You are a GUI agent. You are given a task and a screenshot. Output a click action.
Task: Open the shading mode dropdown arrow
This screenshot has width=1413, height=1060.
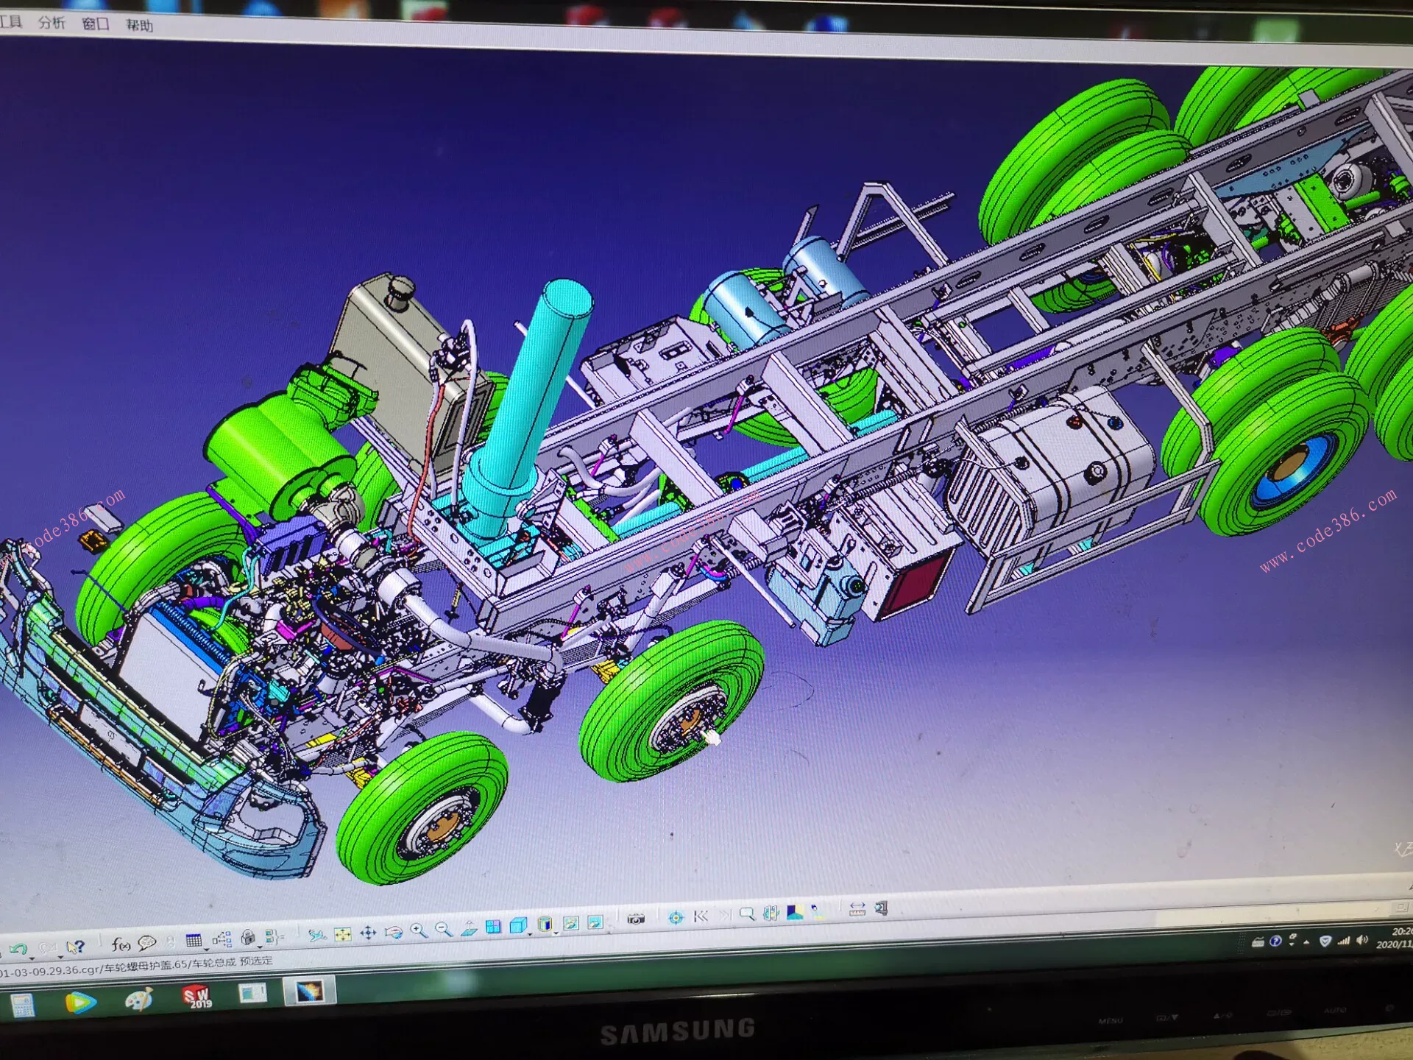click(x=556, y=933)
